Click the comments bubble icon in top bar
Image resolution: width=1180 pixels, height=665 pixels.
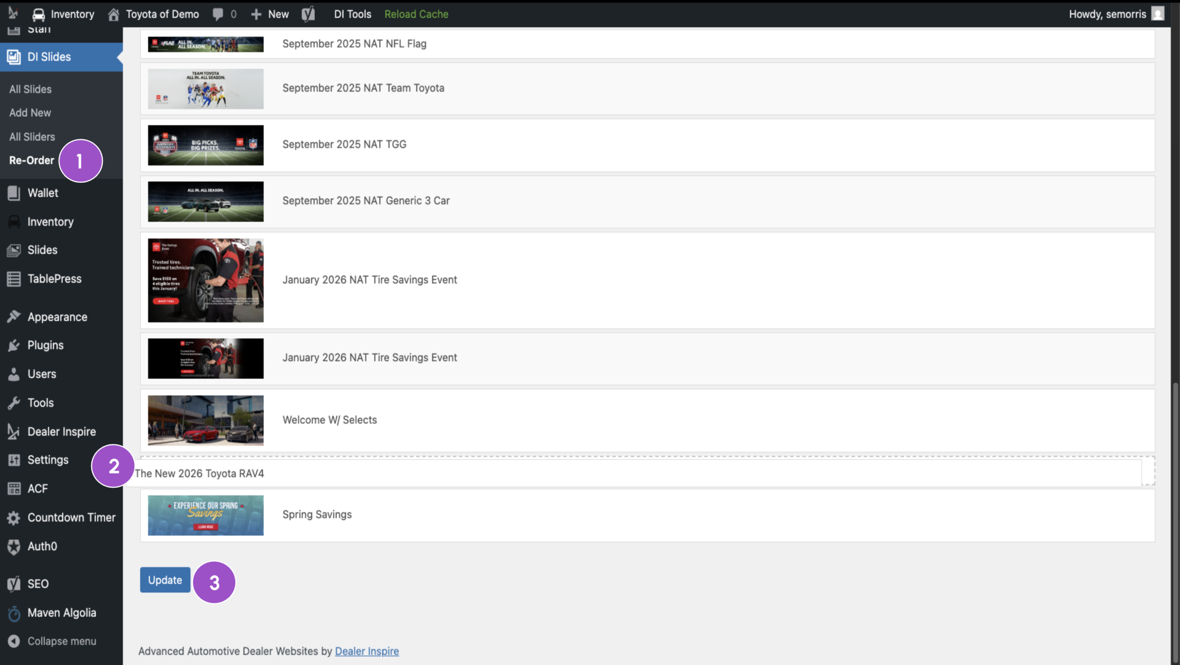click(218, 14)
